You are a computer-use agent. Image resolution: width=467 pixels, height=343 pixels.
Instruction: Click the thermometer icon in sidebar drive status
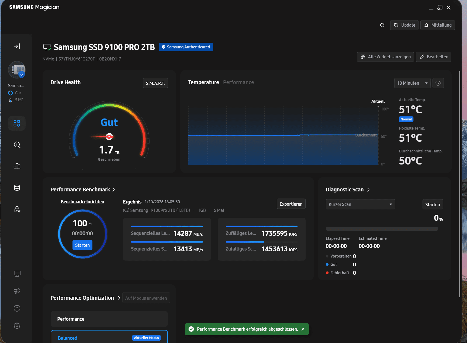coord(11,100)
